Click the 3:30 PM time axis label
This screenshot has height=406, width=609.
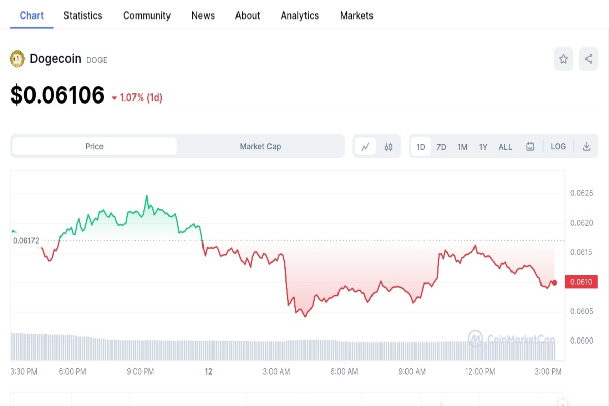pyautogui.click(x=24, y=371)
